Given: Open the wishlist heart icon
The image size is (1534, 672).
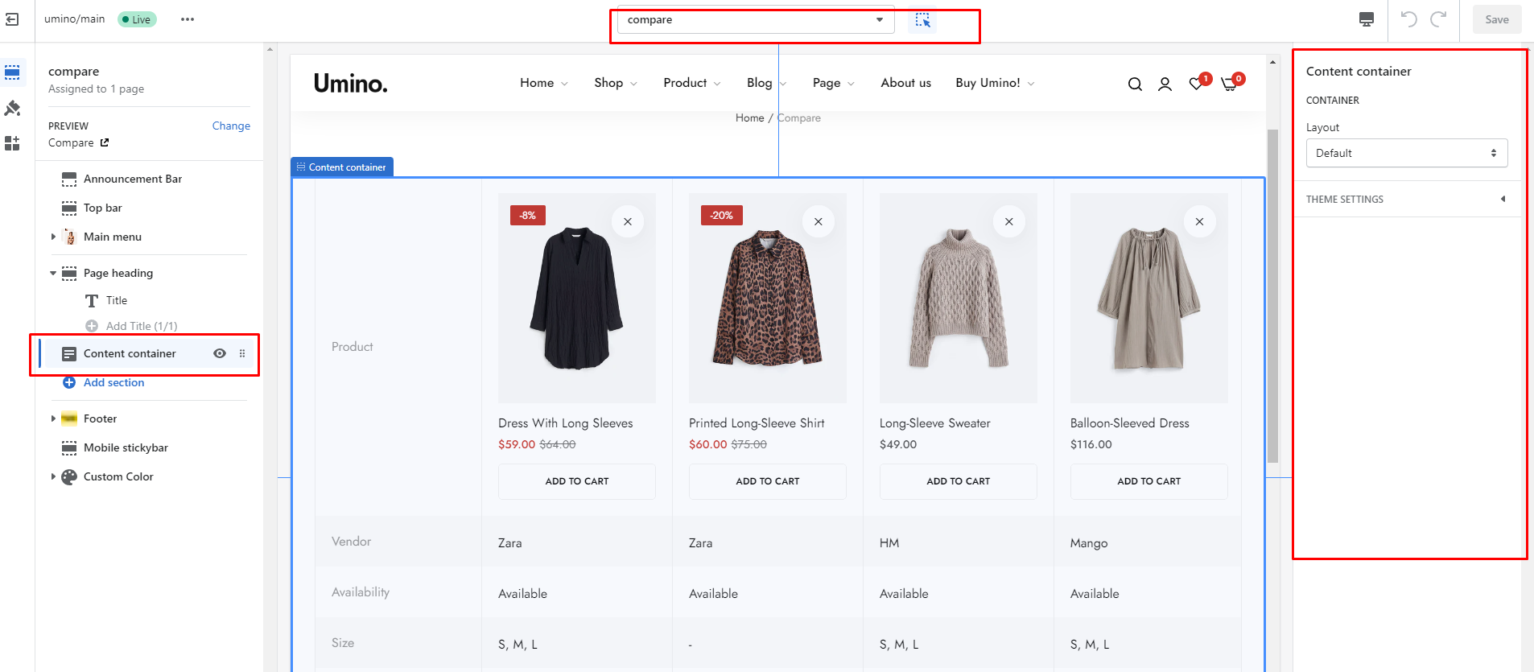Looking at the screenshot, I should click(x=1197, y=84).
